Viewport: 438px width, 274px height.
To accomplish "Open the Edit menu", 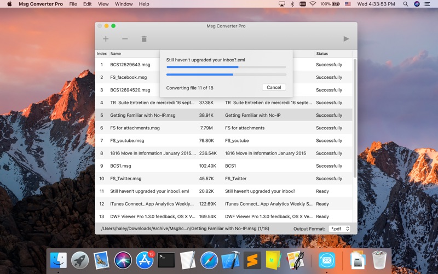I will tap(87, 4).
